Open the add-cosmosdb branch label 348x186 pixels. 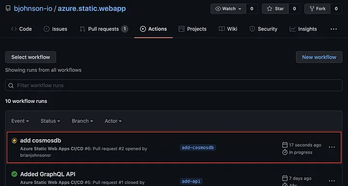(198, 148)
